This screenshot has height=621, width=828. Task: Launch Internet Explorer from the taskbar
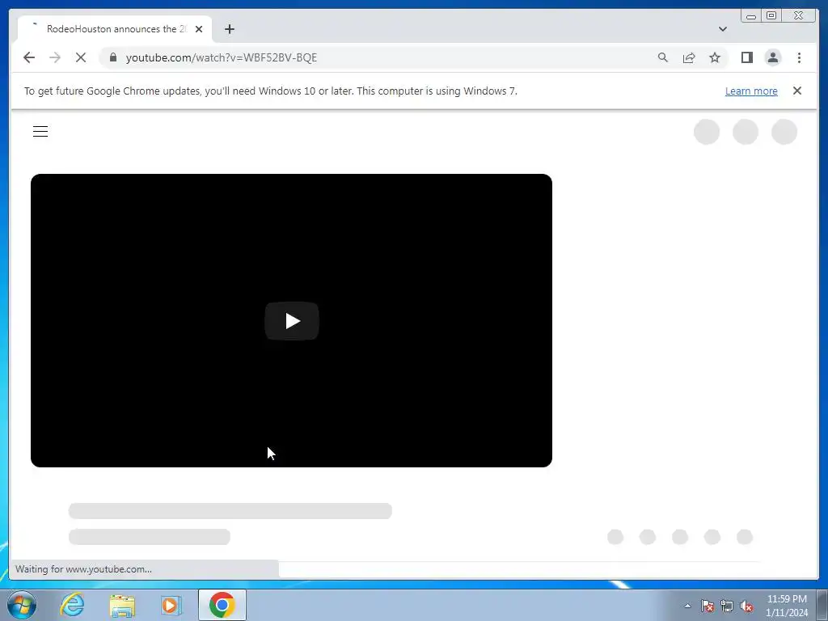72,605
